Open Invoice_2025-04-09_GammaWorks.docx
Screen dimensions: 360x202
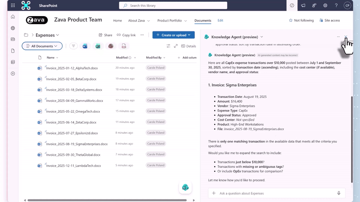pos(74,101)
